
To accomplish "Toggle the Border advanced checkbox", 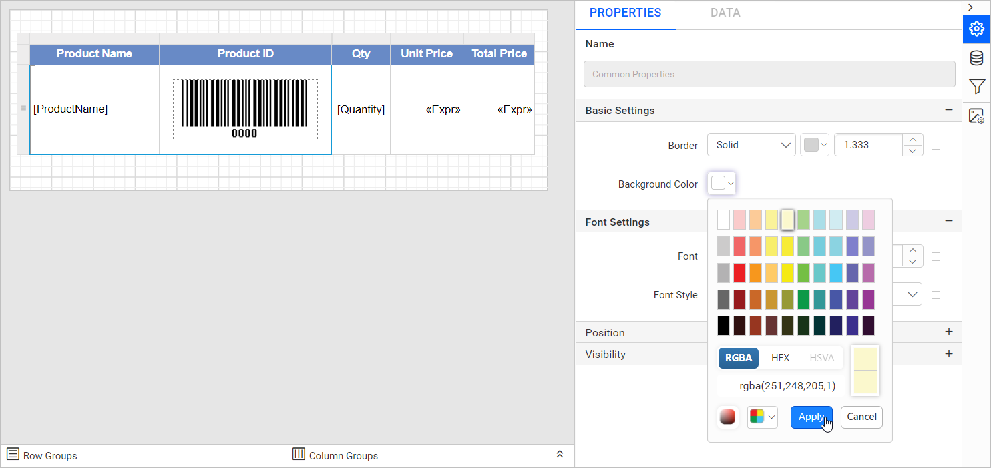I will point(936,146).
